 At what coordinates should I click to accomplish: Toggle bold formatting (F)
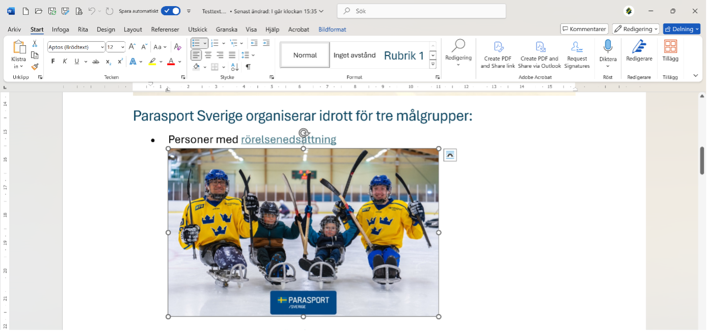[53, 62]
